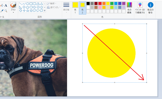Open the ブラシ brush type dropdown arrow
The height and width of the screenshot is (99, 162).
coord(13,12)
